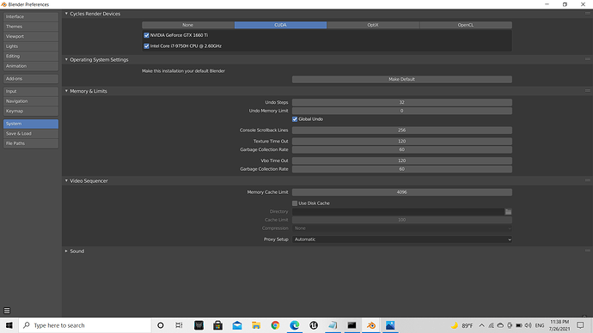Open the File Paths section
593x333 pixels.
(31, 143)
